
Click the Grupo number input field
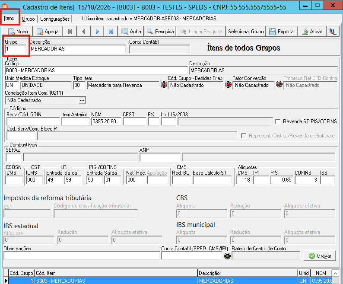coord(15,49)
